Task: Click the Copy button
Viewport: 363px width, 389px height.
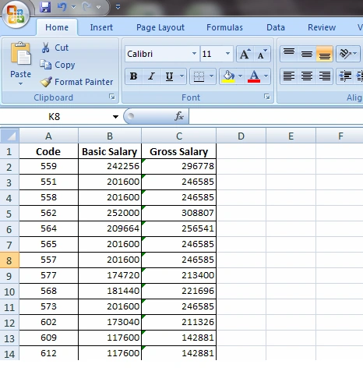Action: [58, 65]
